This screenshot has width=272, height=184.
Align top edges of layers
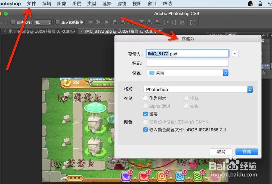coord(90,22)
